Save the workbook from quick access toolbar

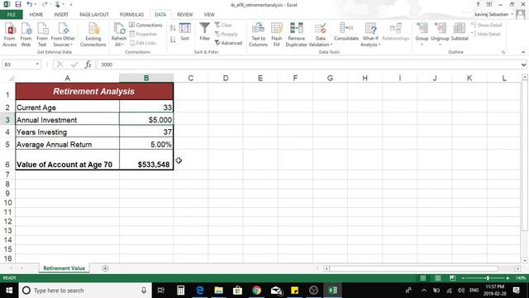[x=18, y=4]
